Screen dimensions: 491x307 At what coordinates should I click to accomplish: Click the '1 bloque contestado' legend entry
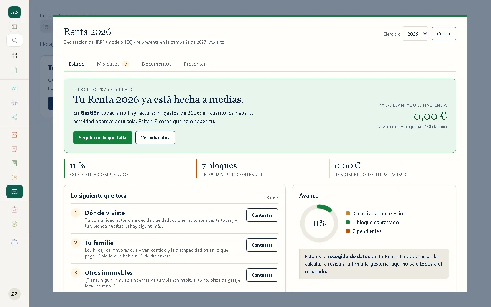372,223
